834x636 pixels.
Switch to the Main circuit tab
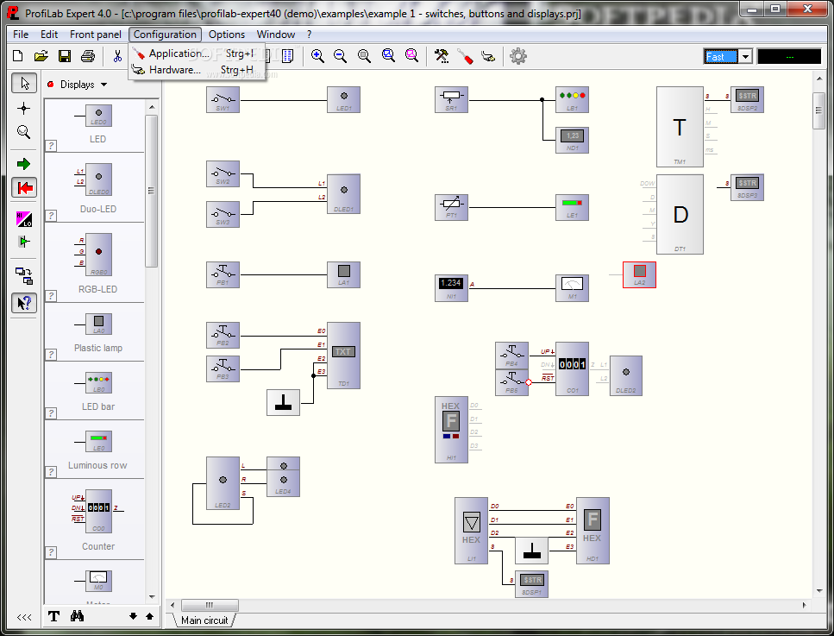tap(204, 620)
